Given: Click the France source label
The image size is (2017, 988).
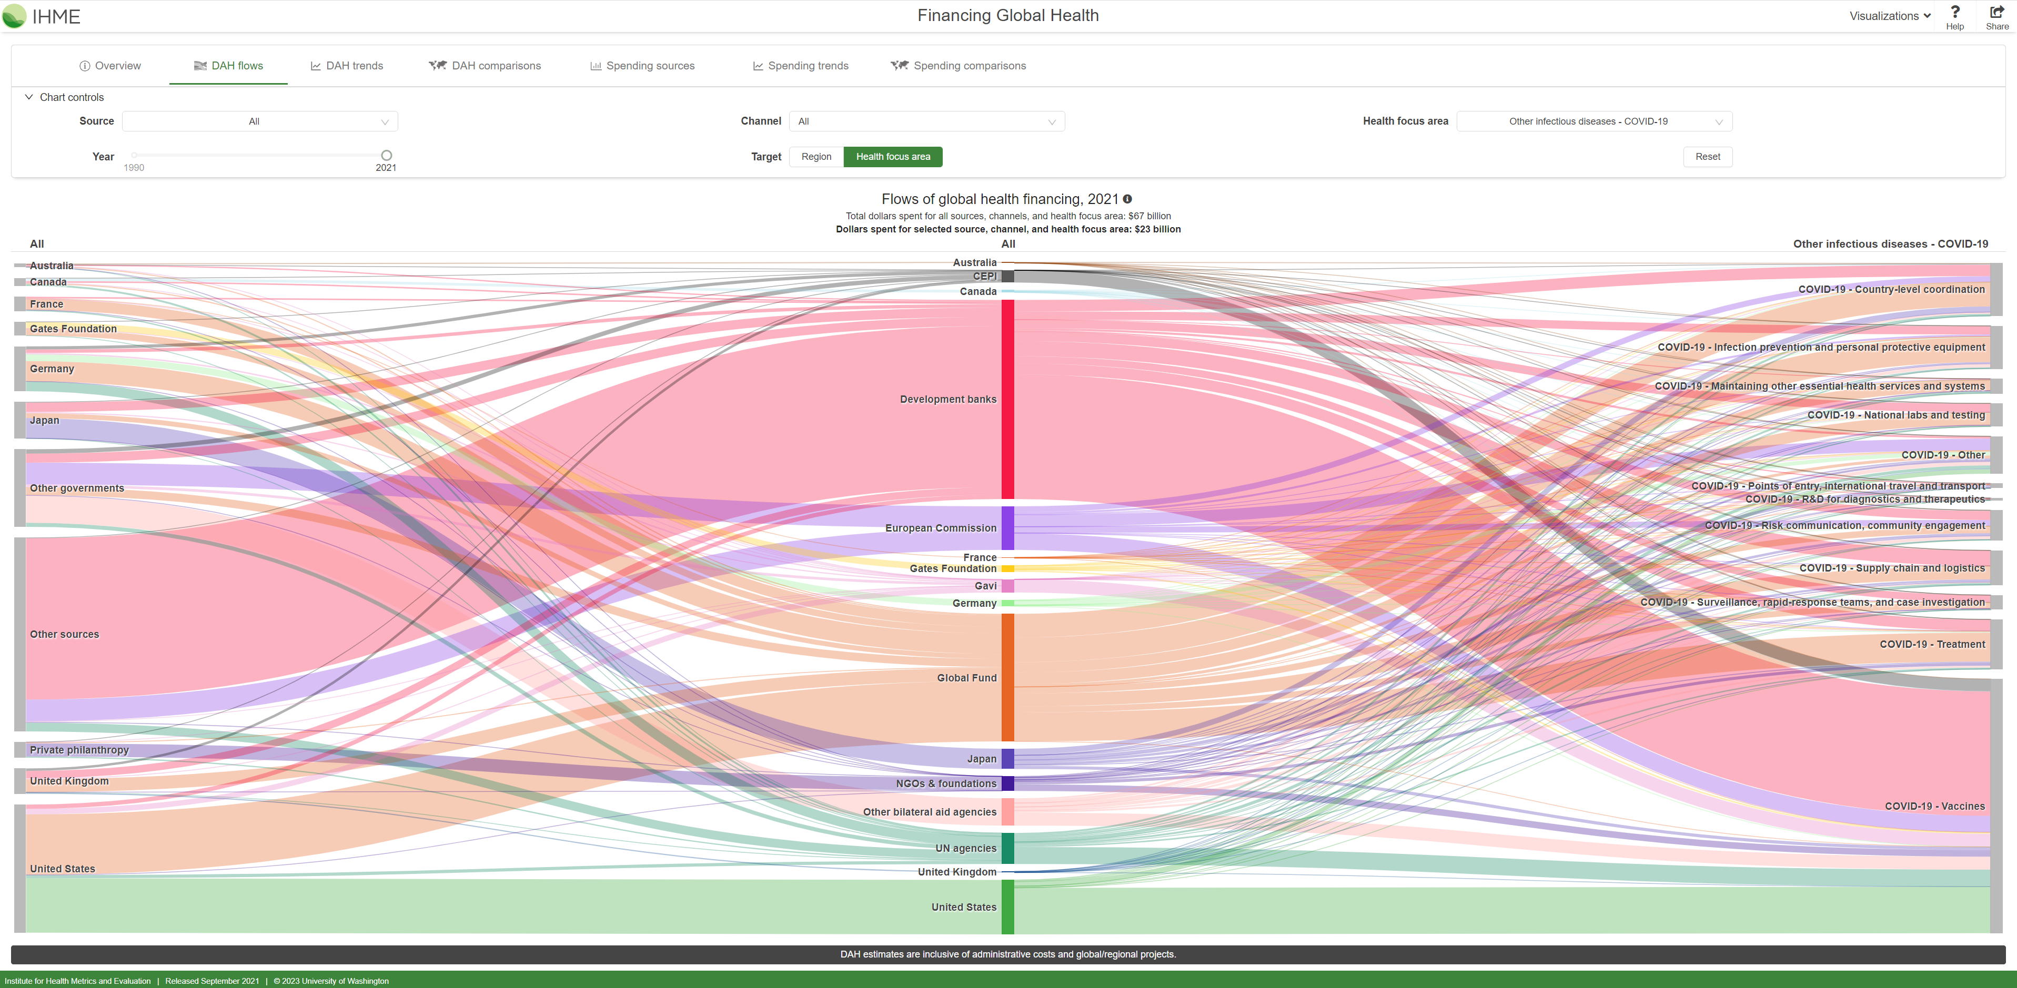Looking at the screenshot, I should tap(46, 304).
